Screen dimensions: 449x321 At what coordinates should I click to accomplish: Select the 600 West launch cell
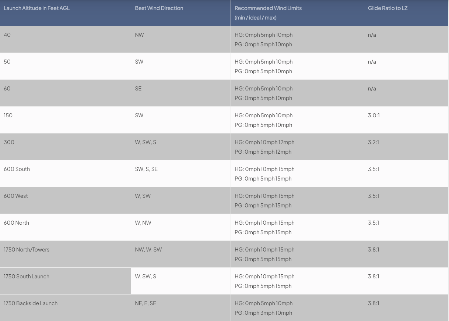pos(65,200)
